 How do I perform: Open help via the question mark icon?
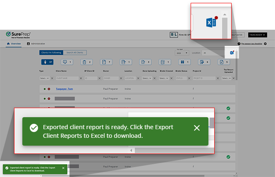pyautogui.click(x=239, y=44)
